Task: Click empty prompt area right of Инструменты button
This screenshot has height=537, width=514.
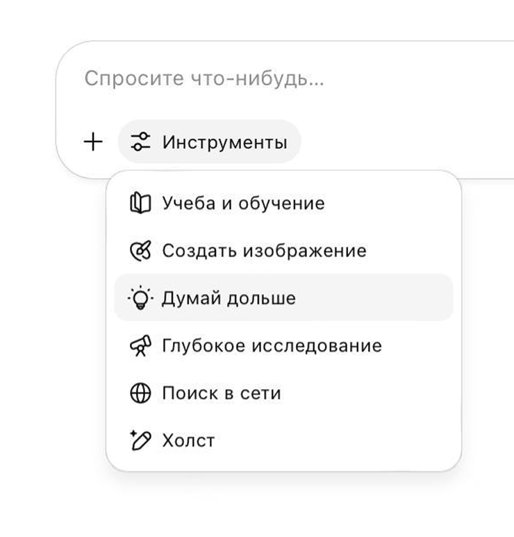Action: [x=404, y=142]
